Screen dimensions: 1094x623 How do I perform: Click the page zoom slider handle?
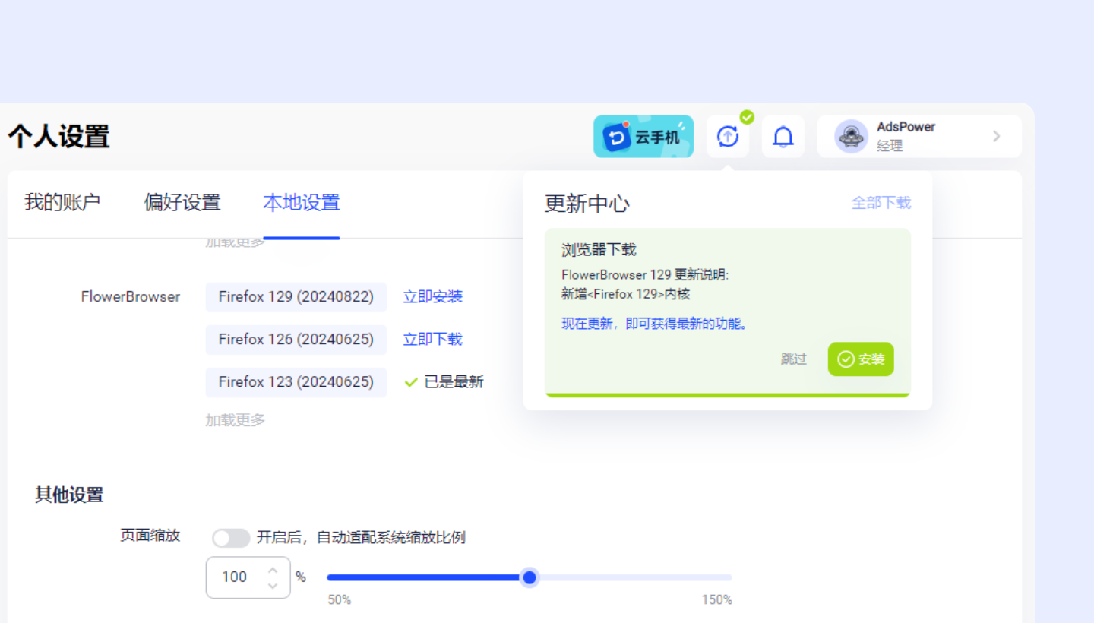(530, 577)
